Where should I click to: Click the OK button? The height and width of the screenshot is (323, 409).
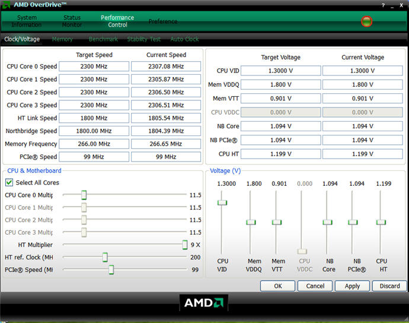click(x=278, y=286)
